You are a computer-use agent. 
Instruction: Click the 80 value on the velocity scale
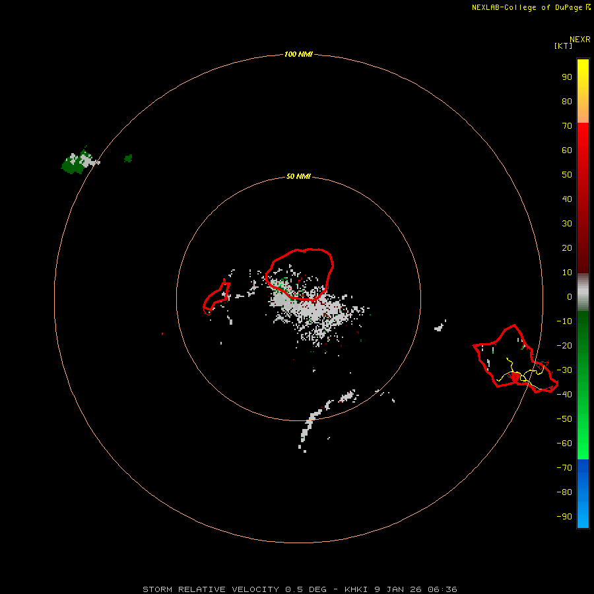click(x=567, y=102)
